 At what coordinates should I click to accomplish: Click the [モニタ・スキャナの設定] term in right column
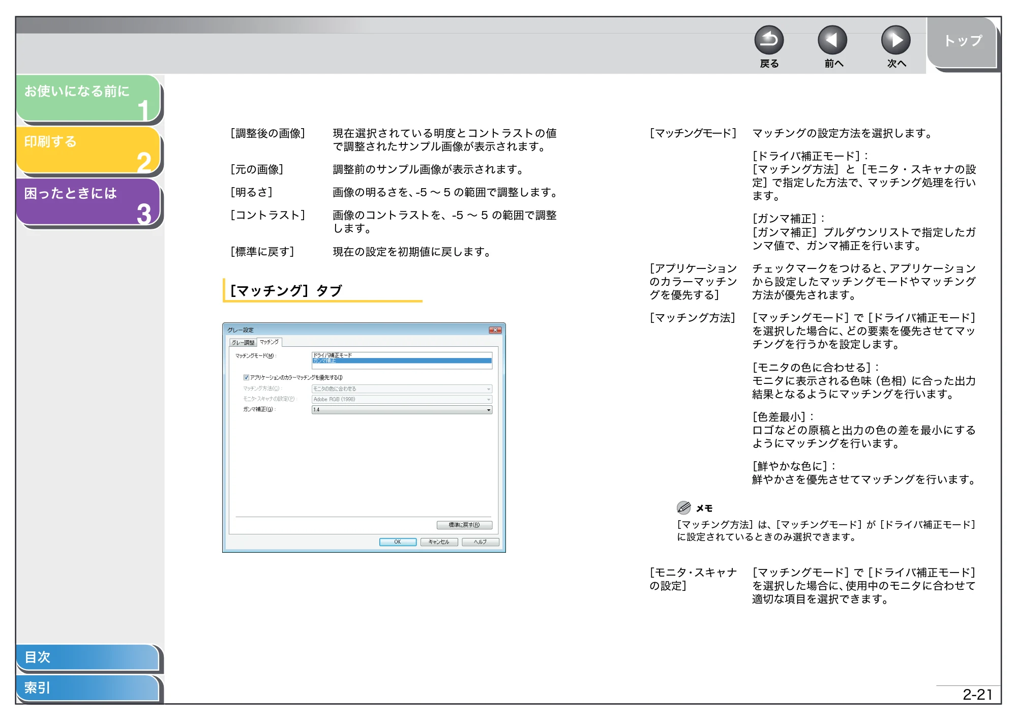(x=693, y=579)
